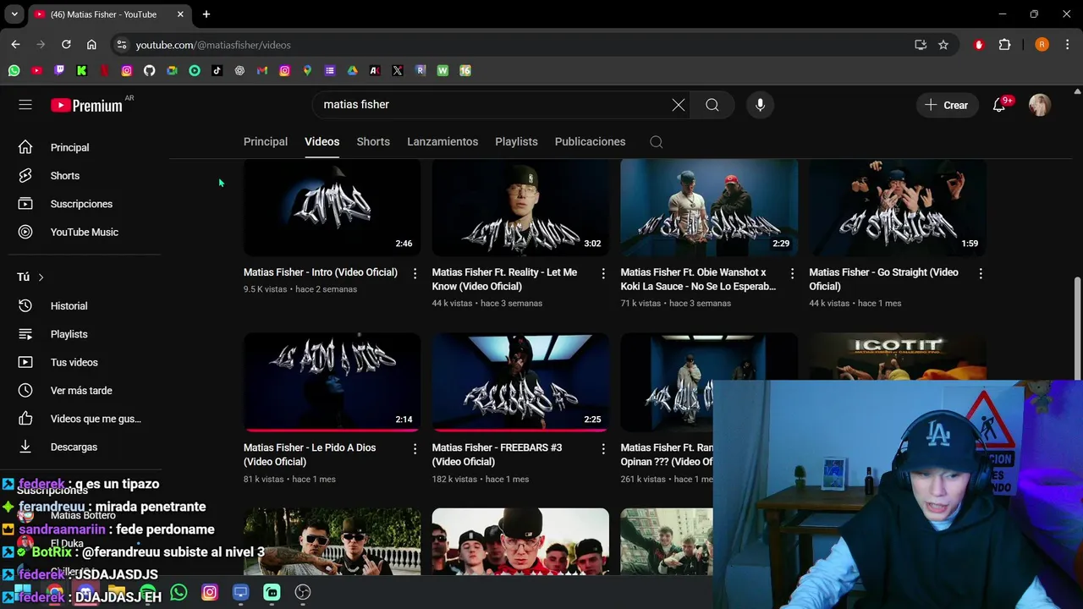This screenshot has width=1083, height=609.
Task: Open Instagram from the Windows taskbar
Action: pos(210,593)
